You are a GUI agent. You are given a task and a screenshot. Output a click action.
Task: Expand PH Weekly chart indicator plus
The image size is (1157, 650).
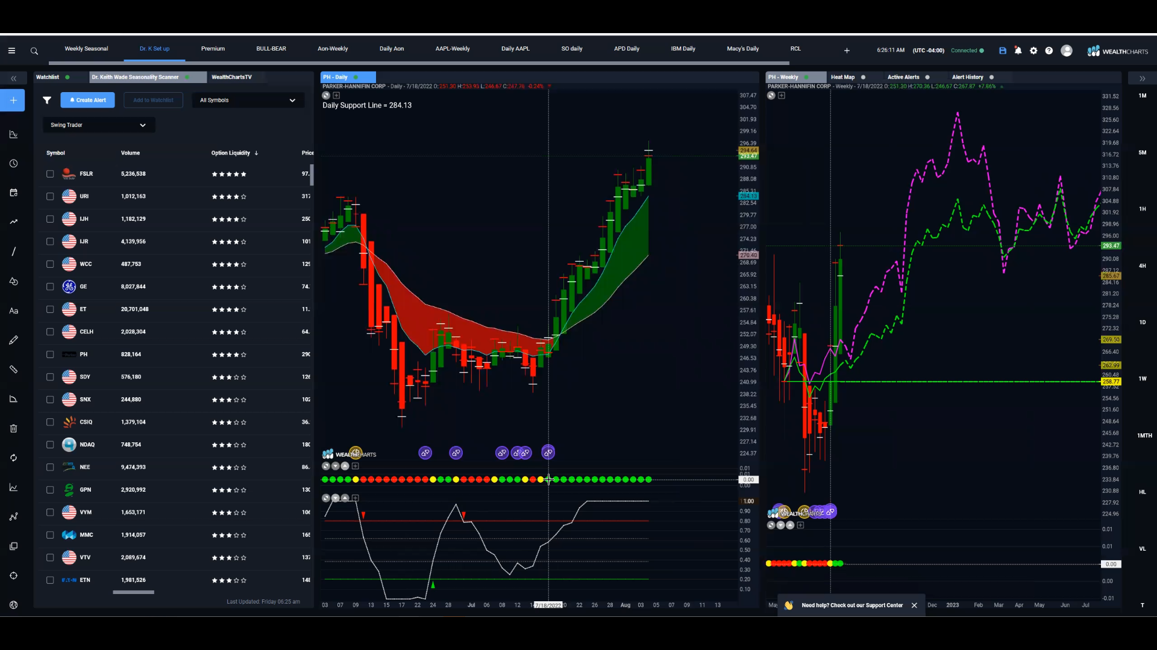coord(782,95)
